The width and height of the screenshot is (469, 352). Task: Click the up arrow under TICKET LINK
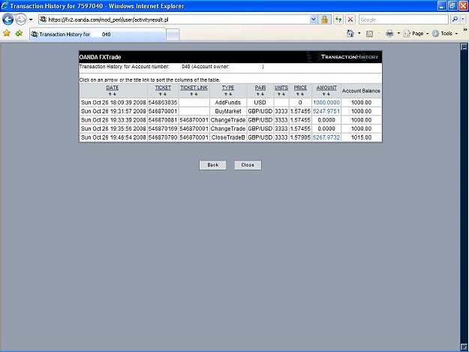tap(192, 95)
